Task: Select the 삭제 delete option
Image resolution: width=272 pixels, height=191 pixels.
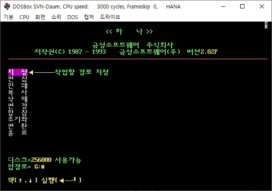Action: pos(18,99)
